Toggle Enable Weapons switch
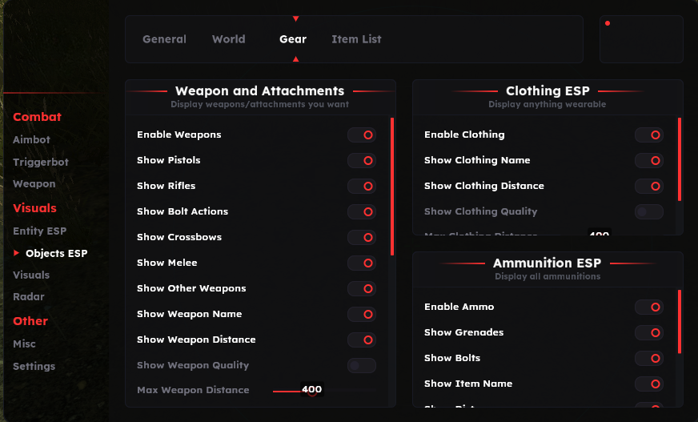The image size is (698, 422). [362, 135]
